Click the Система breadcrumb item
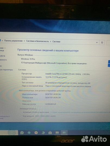Viewport: 110px width, 146px height. coord(56,42)
